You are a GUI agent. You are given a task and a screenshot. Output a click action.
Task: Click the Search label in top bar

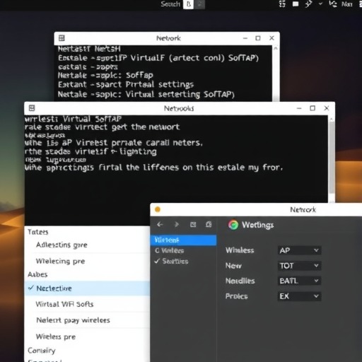pos(170,4)
